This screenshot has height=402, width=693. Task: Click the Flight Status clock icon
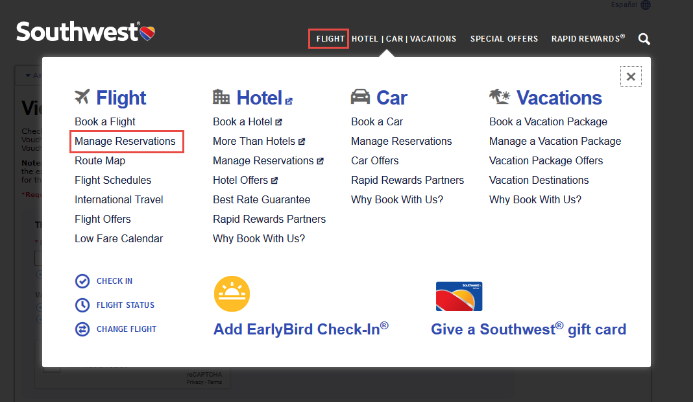[82, 305]
